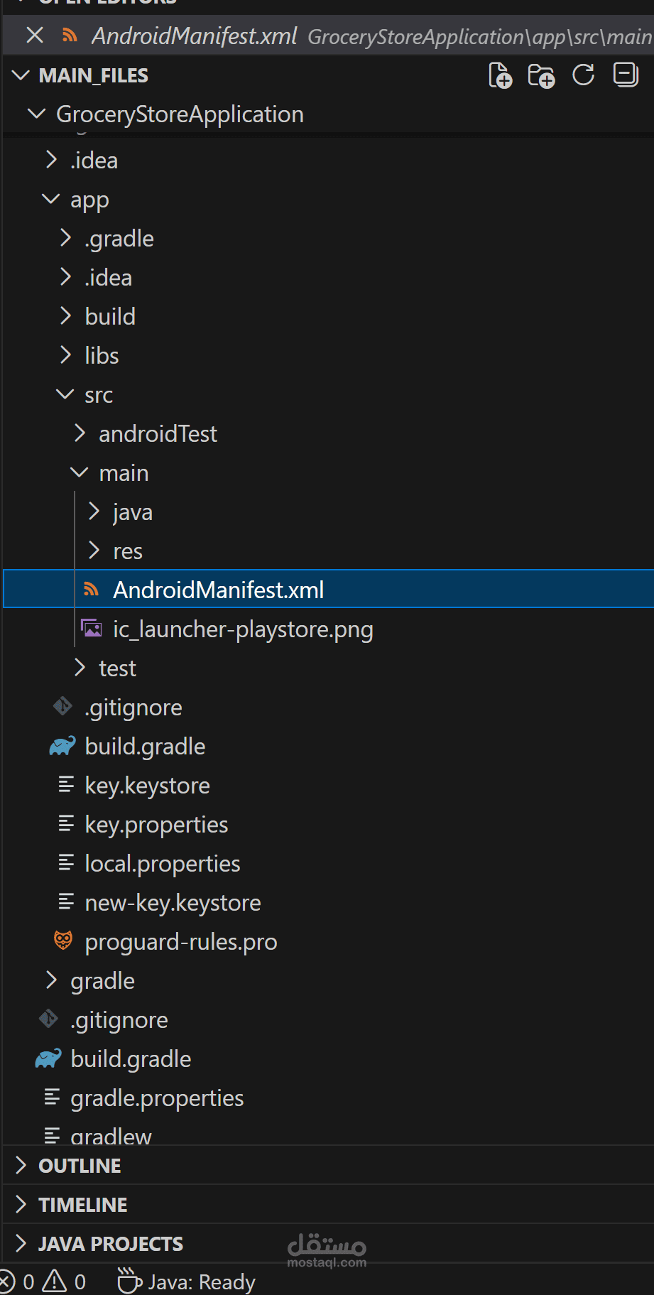The image size is (654, 1295).
Task: Open the key.properties file
Action: (156, 825)
